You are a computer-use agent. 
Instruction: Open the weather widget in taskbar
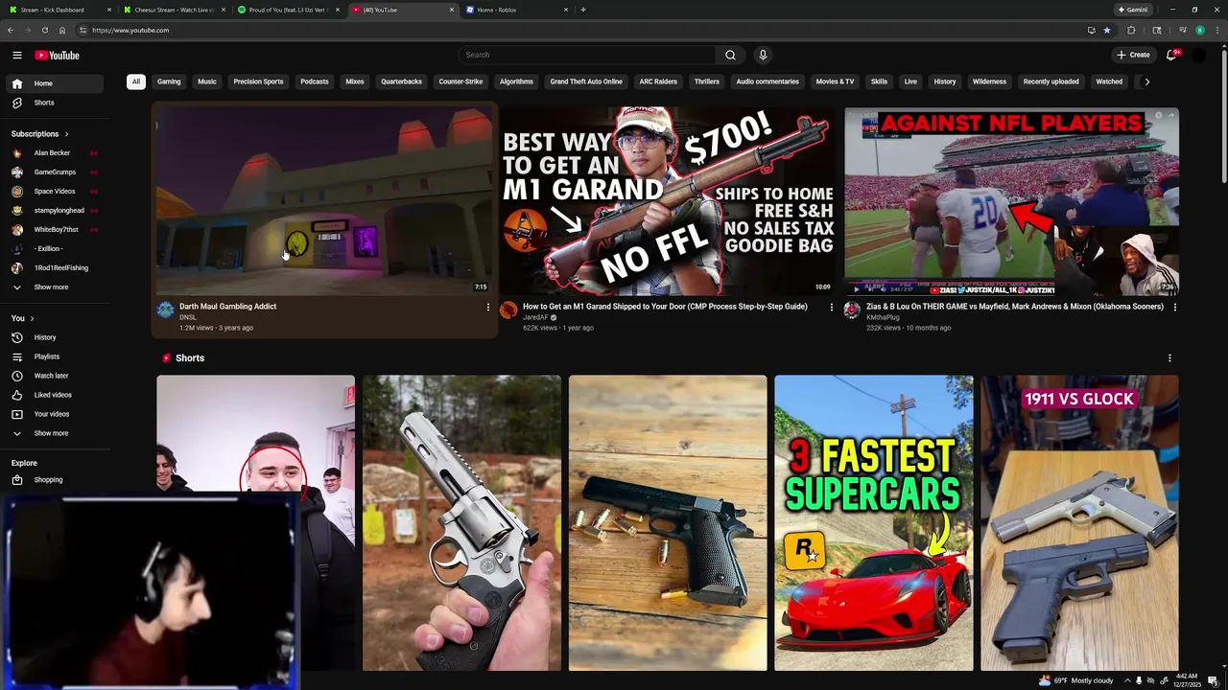click(x=1075, y=680)
